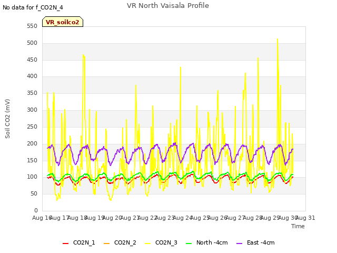Click the Aug 21 x-axis label
The height and width of the screenshot is (253, 337).
[130, 218]
